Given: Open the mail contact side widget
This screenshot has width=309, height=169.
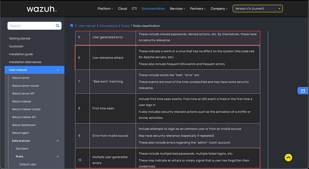Looking at the screenshot, I should click(x=303, y=91).
